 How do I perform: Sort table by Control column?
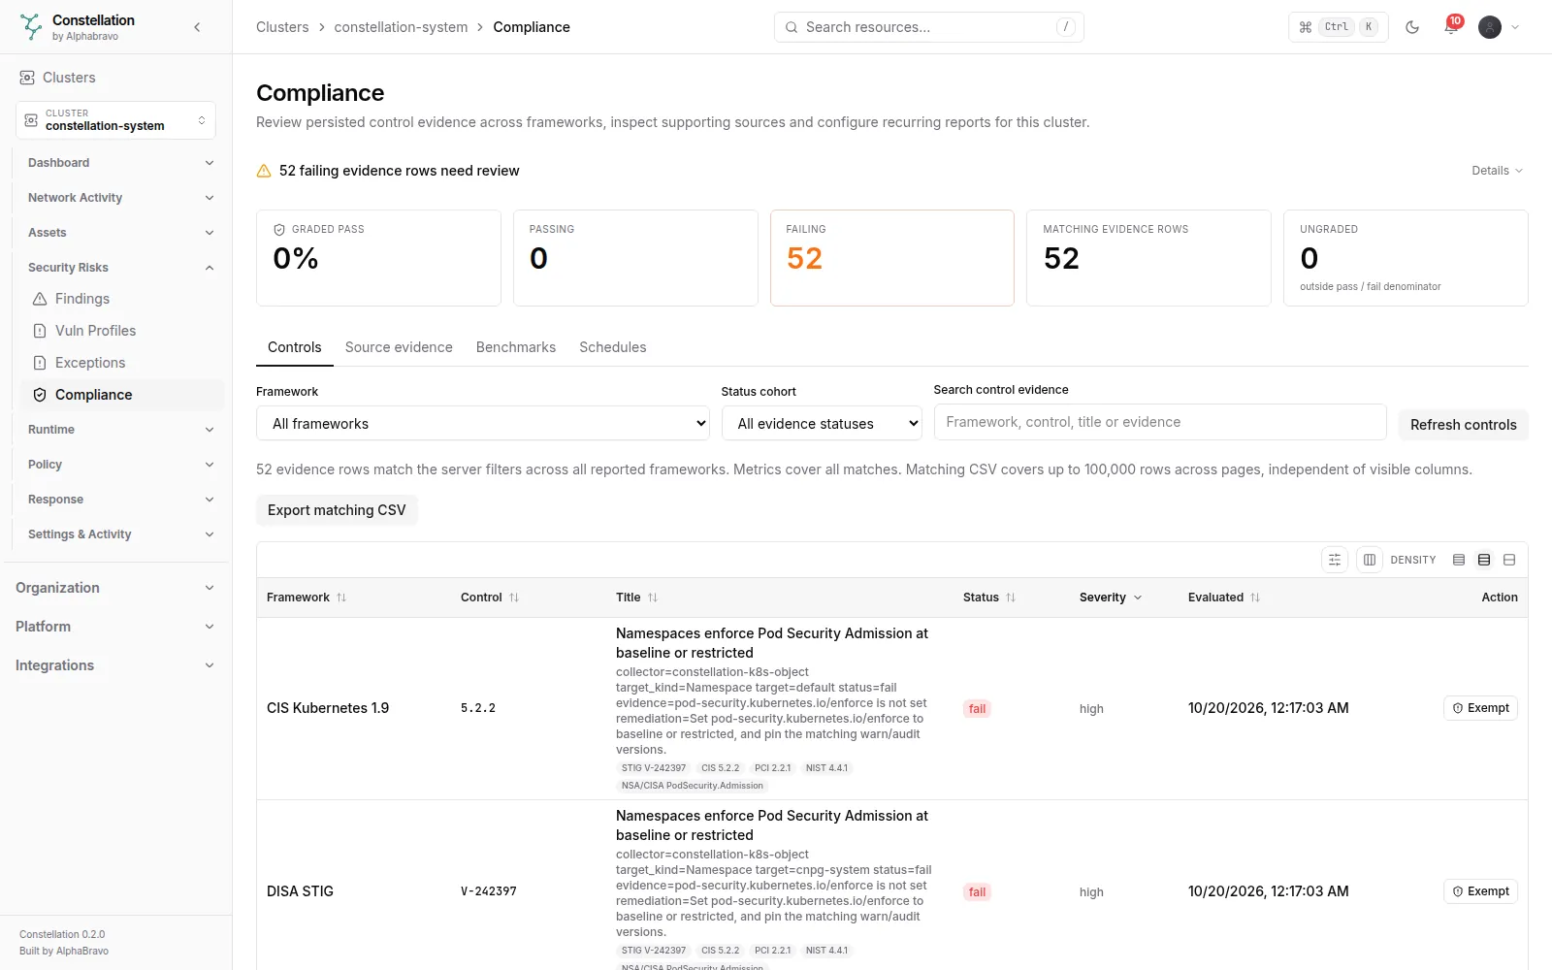(x=490, y=598)
